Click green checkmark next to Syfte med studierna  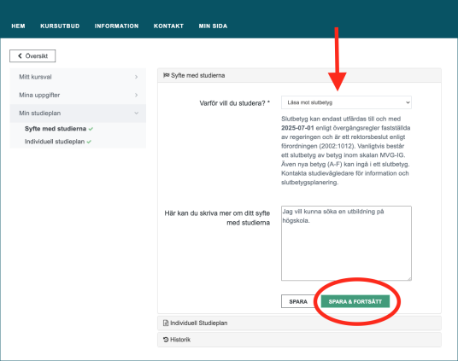[x=91, y=129]
